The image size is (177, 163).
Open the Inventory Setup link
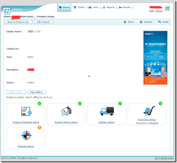pyautogui.click(x=147, y=119)
